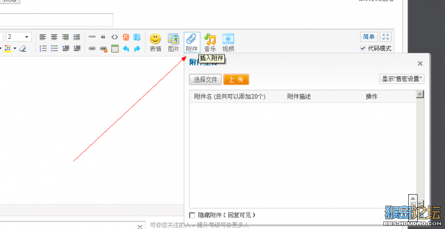Screen dimensions: 445x229
Task: Open the 表情 emoticon picker
Action: coord(155,43)
